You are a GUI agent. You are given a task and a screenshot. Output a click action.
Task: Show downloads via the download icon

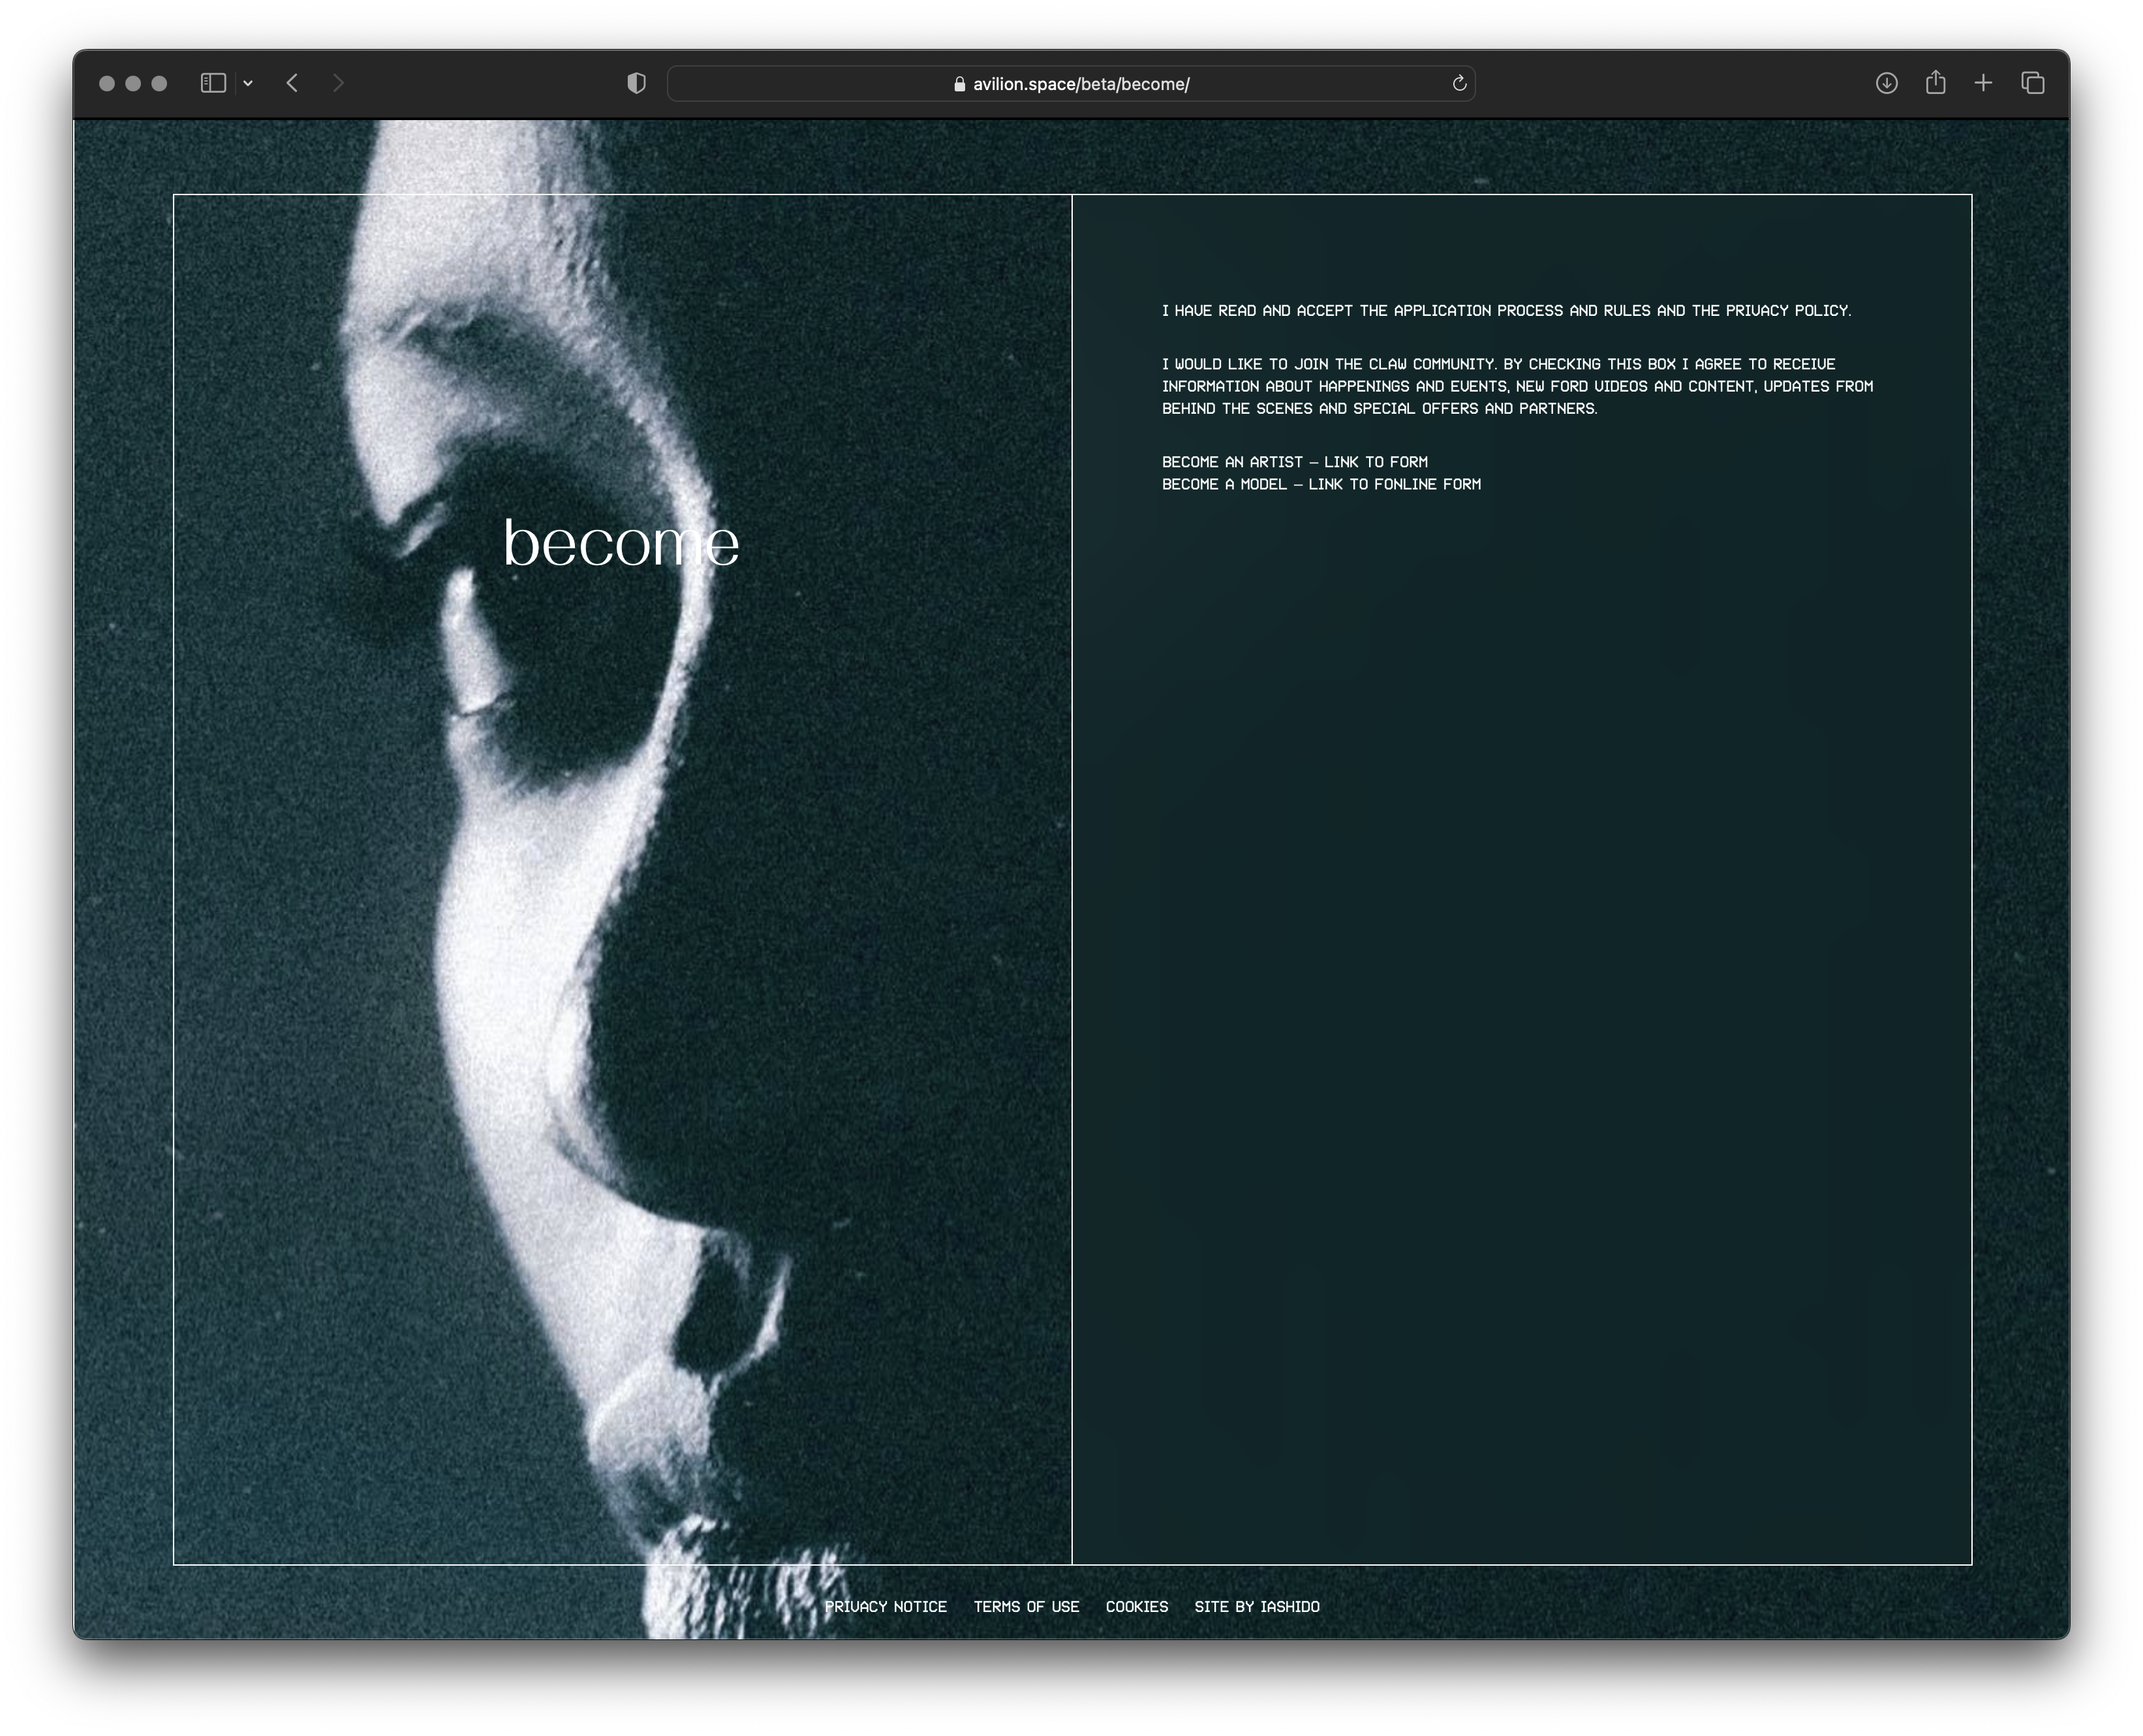[1886, 83]
